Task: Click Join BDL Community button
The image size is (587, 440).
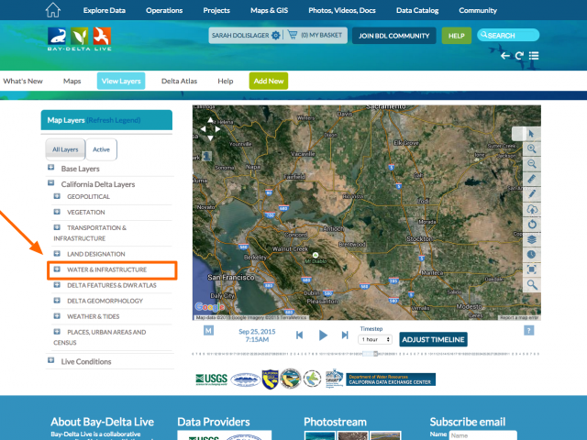Action: pos(393,36)
